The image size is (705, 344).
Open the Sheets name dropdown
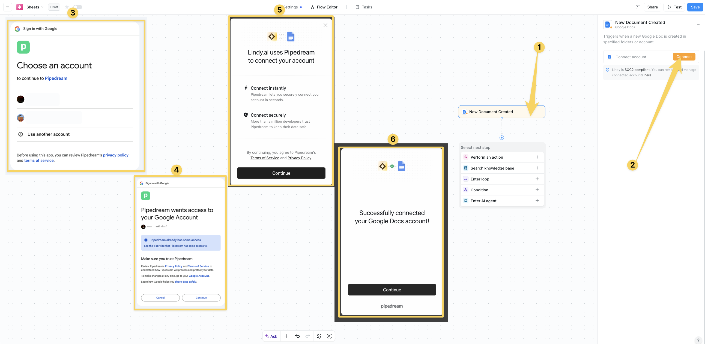[34, 7]
